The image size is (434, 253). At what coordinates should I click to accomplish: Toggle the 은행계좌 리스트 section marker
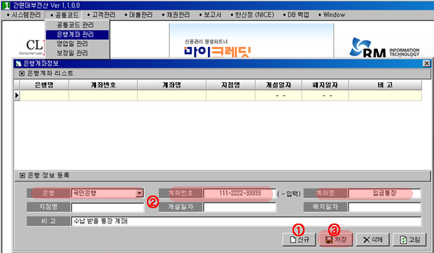click(x=22, y=74)
